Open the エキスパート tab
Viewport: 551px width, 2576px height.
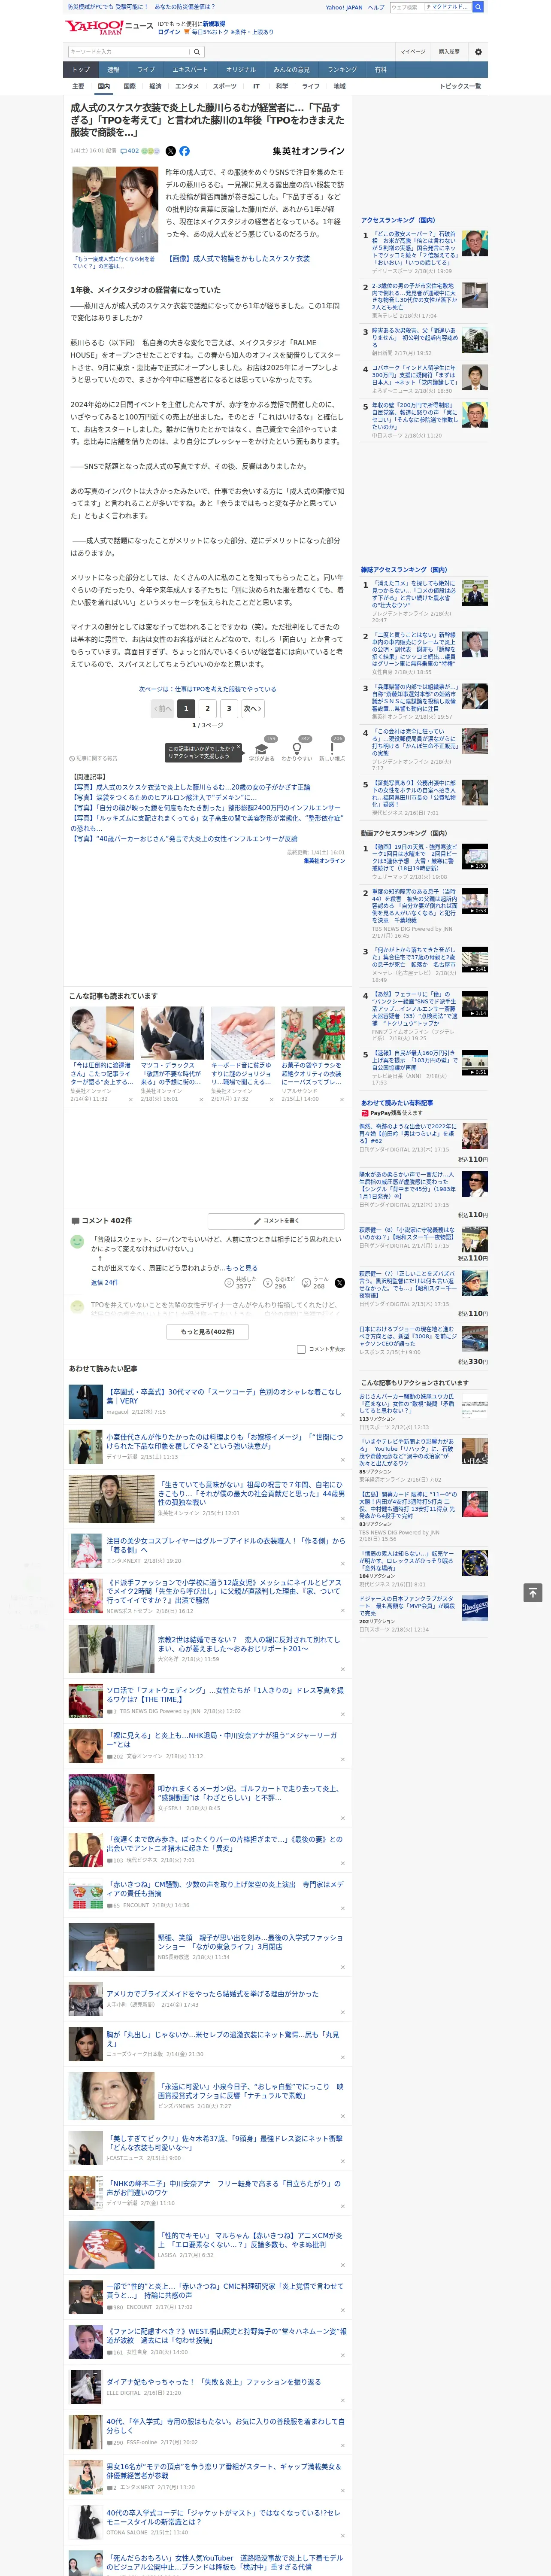coord(190,70)
